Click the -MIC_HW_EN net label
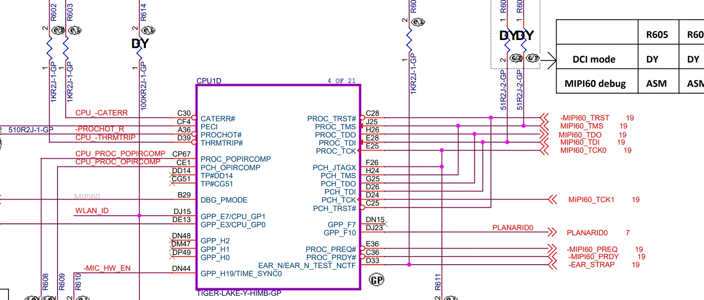 (x=107, y=268)
